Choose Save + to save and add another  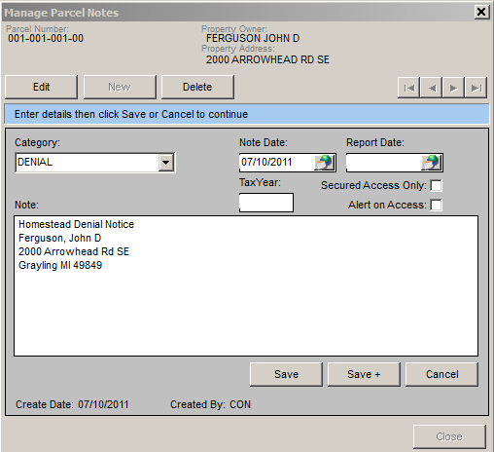point(364,374)
